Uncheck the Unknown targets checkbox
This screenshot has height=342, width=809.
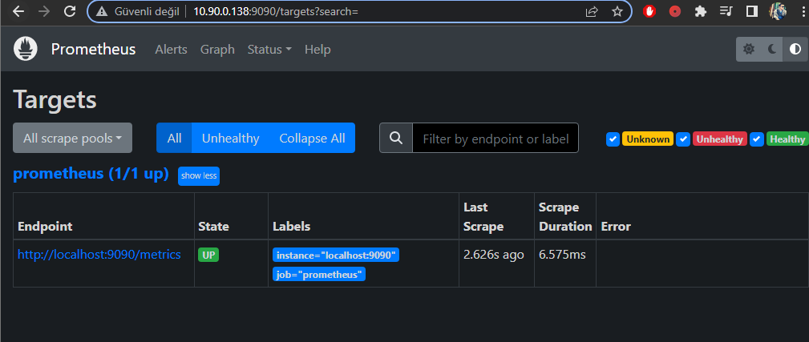coord(613,139)
